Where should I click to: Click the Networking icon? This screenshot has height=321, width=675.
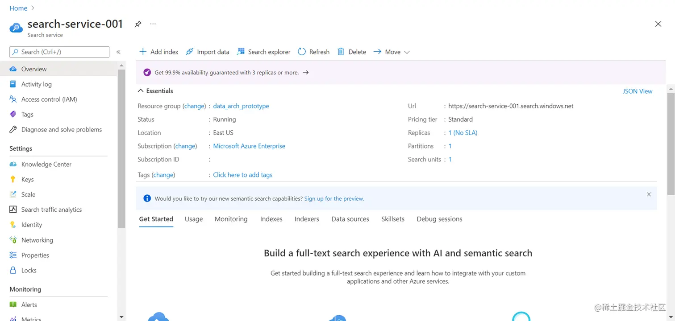click(13, 240)
